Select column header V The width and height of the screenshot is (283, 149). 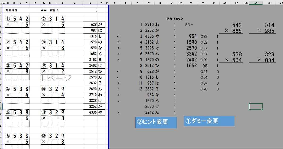tap(171, 3)
